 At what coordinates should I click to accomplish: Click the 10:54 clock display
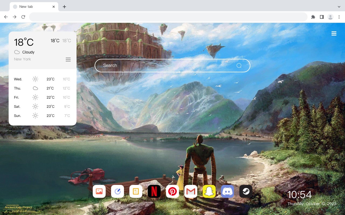299,195
